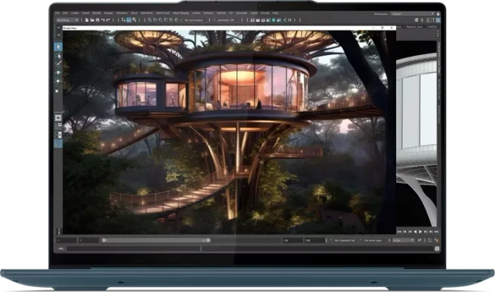Screen dimensions: 495x292
Task: Toggle the Snap to grids magnet
Action: (x=149, y=20)
